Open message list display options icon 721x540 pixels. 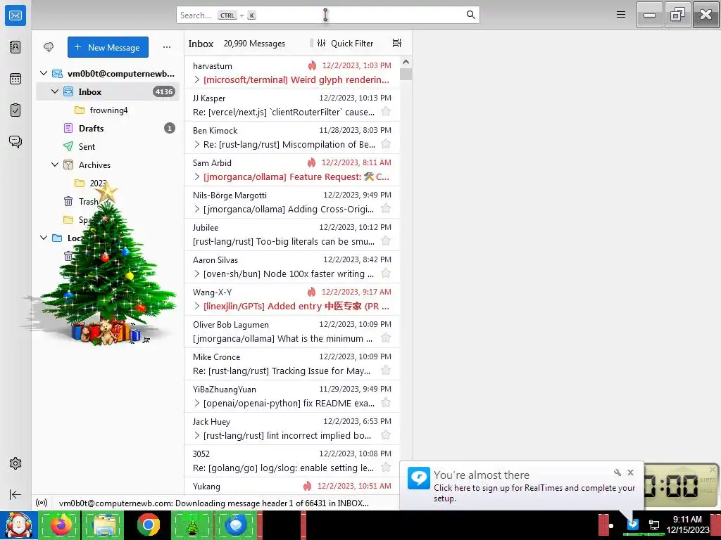point(397,43)
